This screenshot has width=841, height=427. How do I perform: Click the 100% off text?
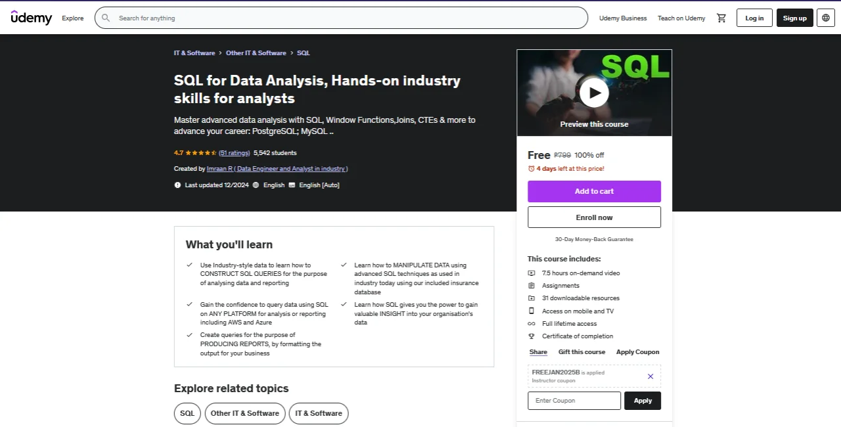[589, 156]
